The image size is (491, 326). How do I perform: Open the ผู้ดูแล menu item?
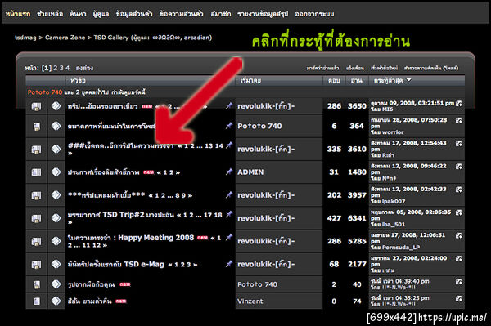(x=101, y=14)
